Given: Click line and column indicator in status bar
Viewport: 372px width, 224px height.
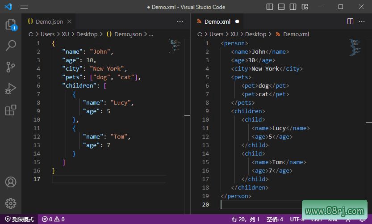Looking at the screenshot, I should [246, 219].
